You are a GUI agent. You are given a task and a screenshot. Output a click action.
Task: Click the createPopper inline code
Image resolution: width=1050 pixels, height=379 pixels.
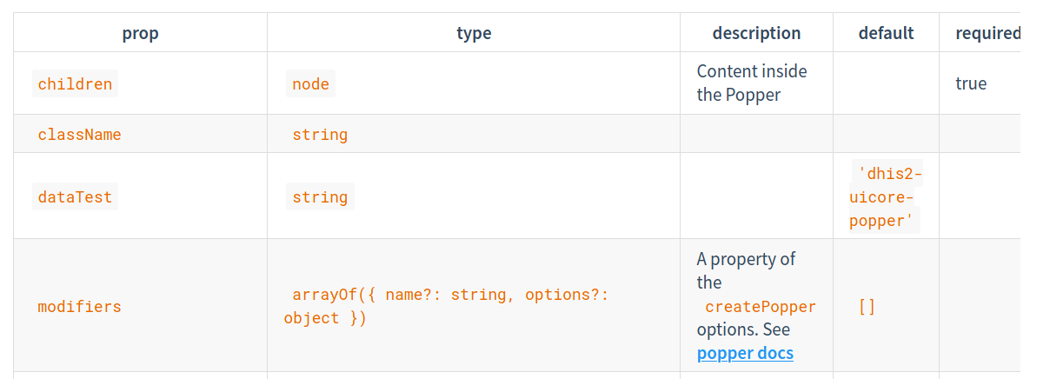(x=761, y=307)
